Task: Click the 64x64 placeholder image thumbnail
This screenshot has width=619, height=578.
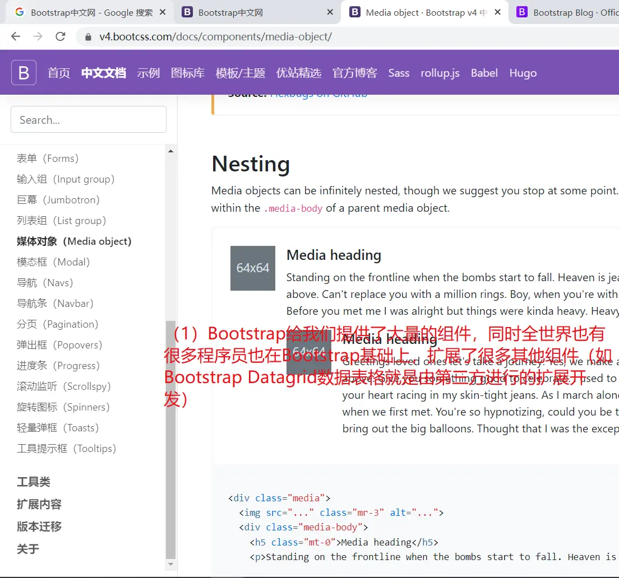Action: click(x=252, y=268)
